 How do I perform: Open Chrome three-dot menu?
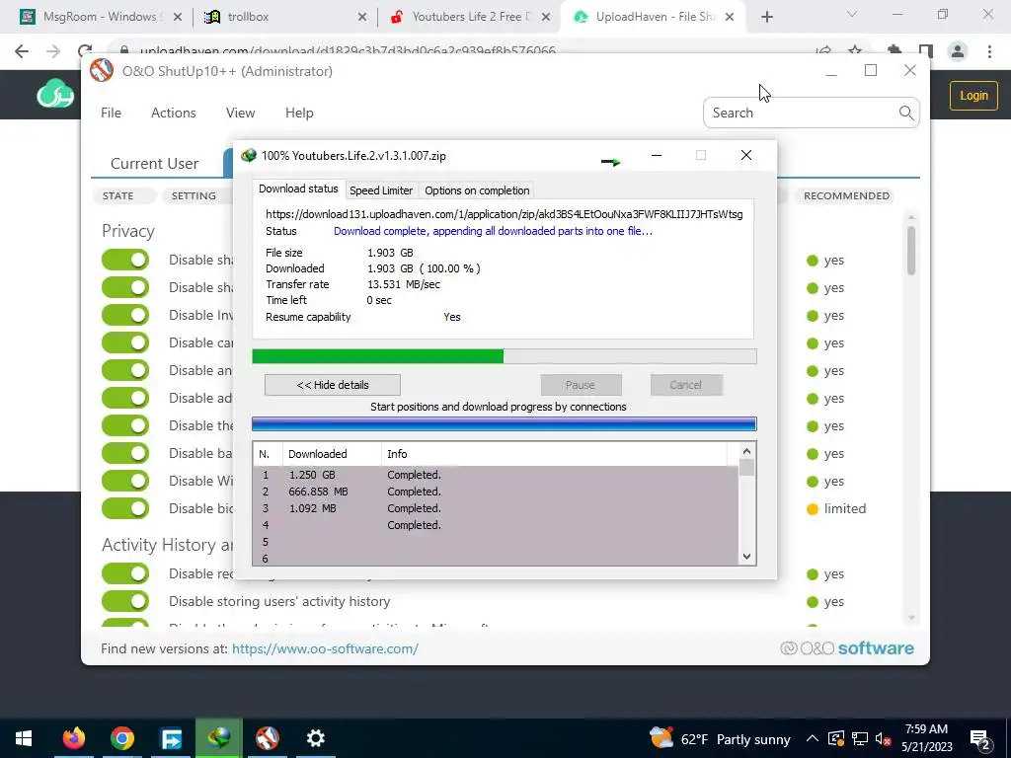click(x=989, y=51)
